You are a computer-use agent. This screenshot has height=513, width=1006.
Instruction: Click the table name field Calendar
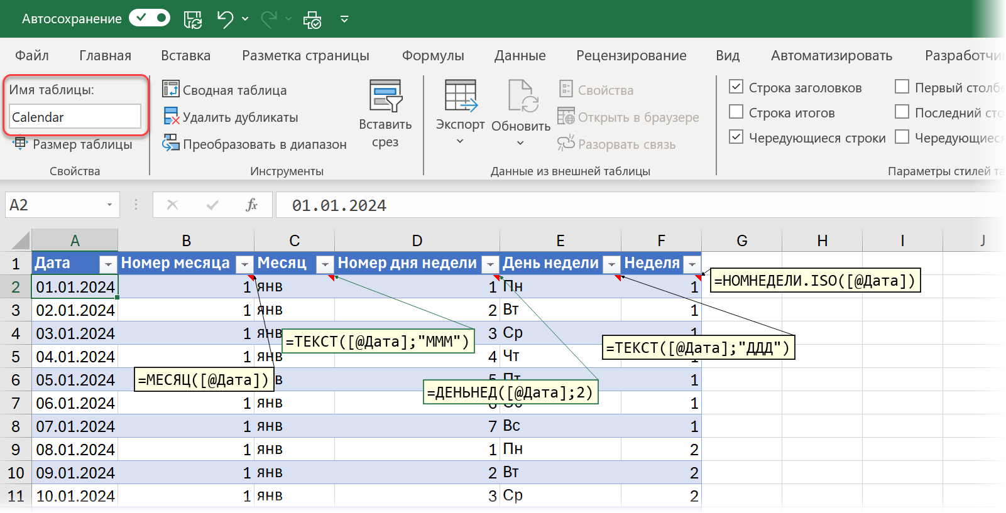point(75,117)
